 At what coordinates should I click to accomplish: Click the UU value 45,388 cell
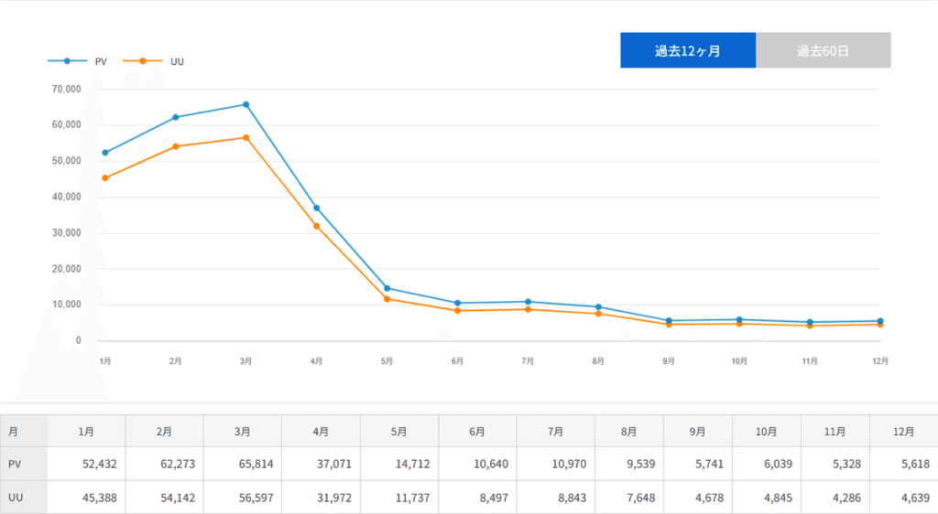point(87,498)
